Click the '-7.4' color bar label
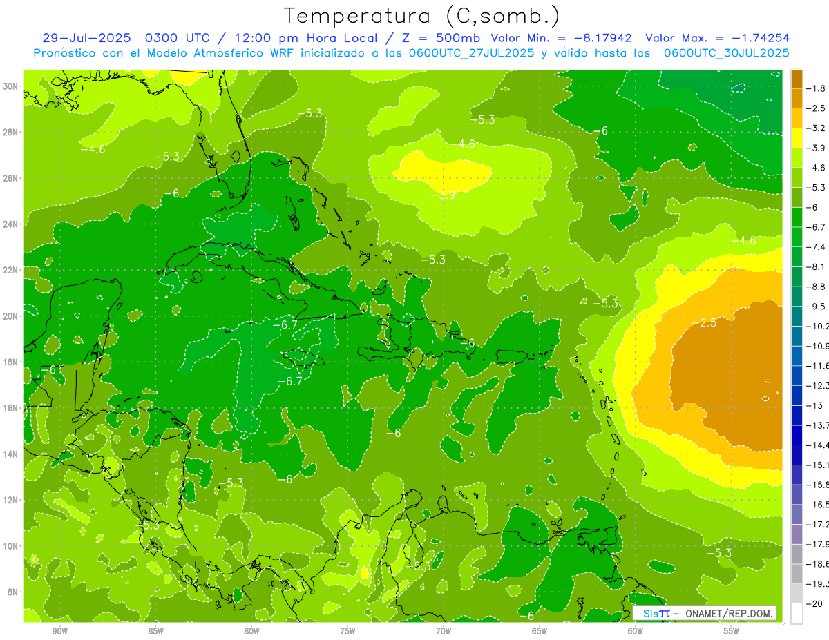The image size is (829, 640). [x=817, y=246]
